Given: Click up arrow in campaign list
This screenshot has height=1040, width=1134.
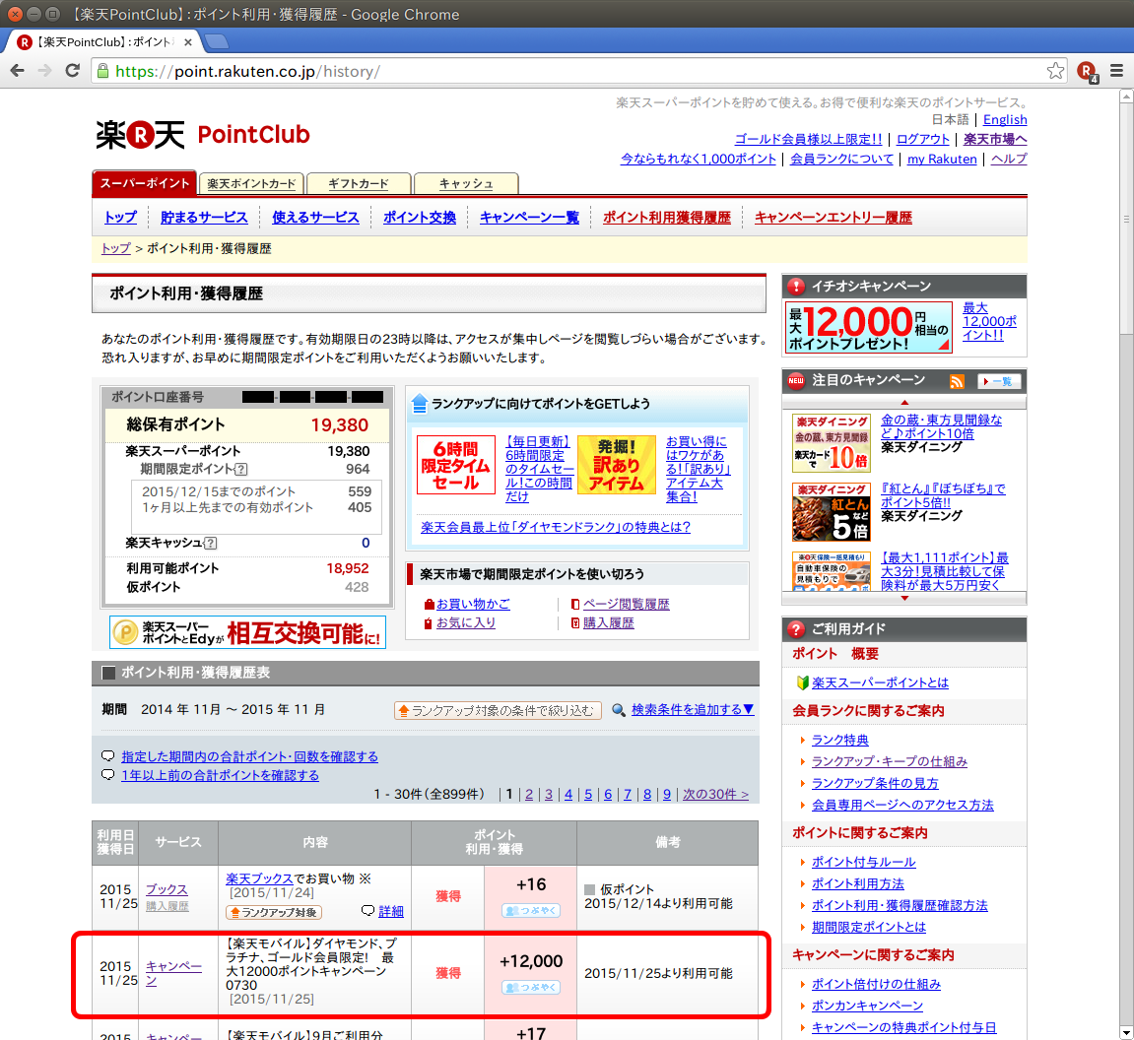Looking at the screenshot, I should [x=904, y=403].
